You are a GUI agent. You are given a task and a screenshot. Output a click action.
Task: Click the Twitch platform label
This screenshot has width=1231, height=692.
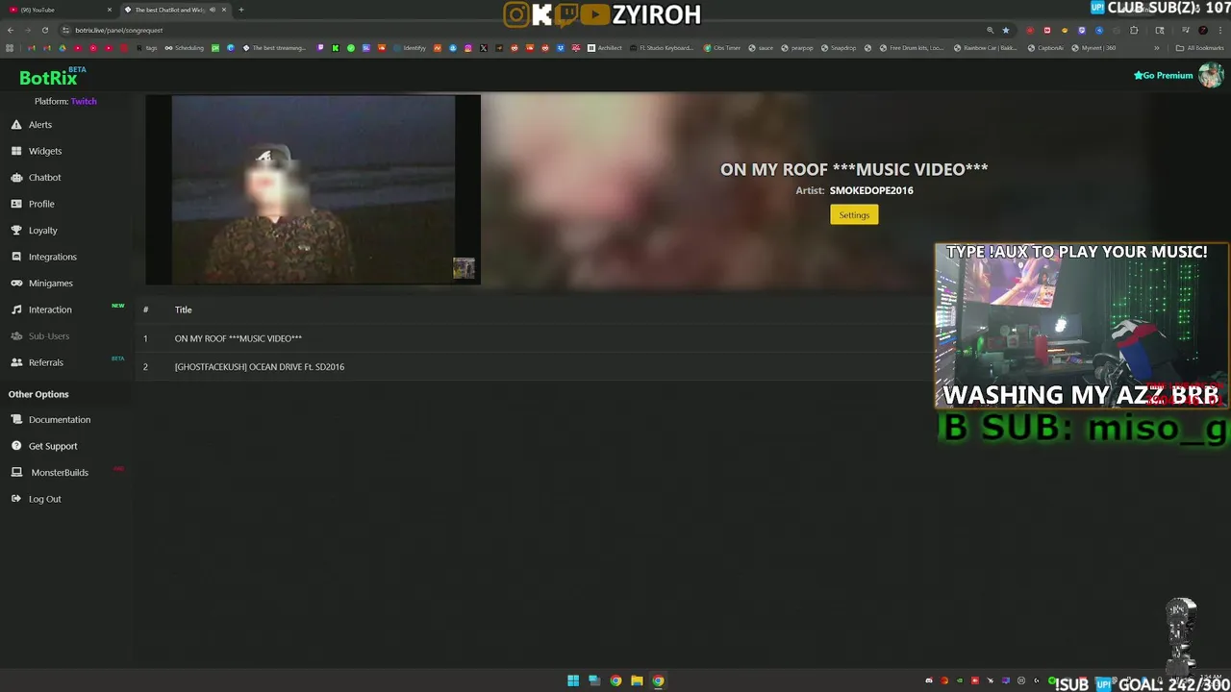pyautogui.click(x=84, y=101)
